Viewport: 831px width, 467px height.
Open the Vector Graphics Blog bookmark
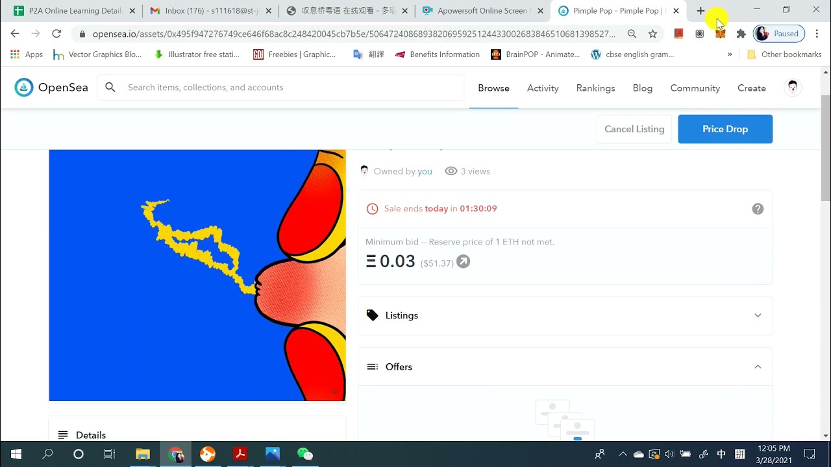pos(97,54)
